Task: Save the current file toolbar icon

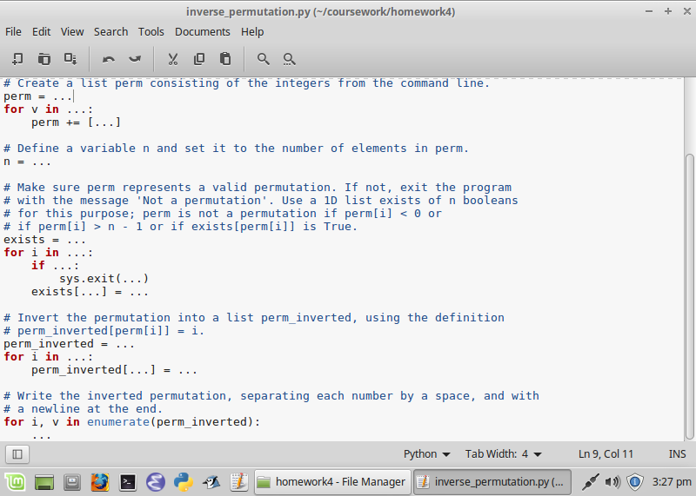Action: tap(70, 59)
